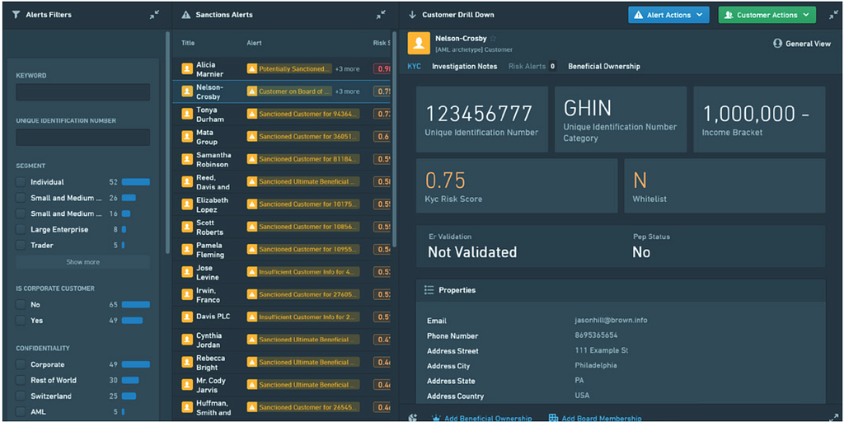Click warning icon on Customer on Board alert
This screenshot has height=422, width=844.
pyautogui.click(x=252, y=91)
